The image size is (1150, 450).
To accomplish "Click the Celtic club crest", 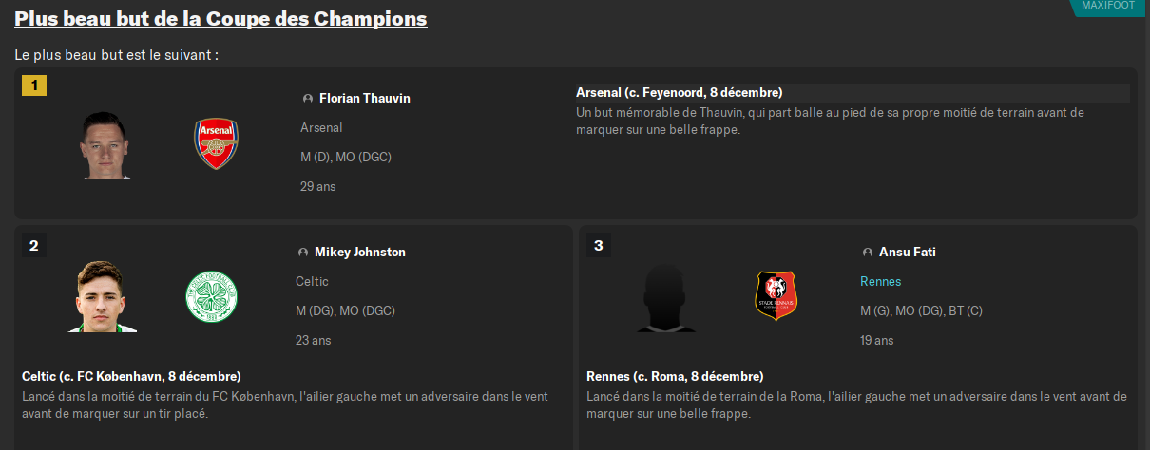I will coord(210,296).
